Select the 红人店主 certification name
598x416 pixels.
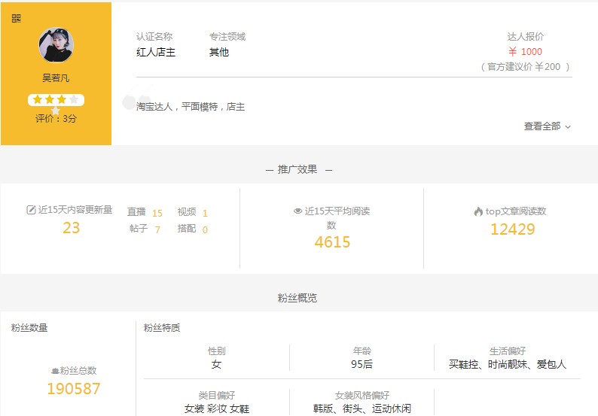(x=156, y=52)
